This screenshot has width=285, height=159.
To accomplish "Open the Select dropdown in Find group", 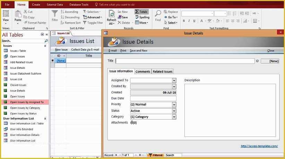I will click(x=171, y=23).
